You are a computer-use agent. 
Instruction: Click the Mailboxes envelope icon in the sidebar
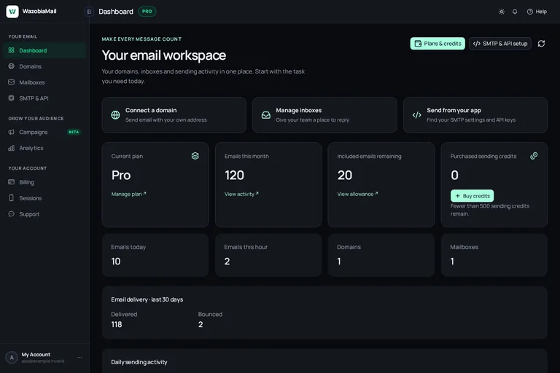(12, 82)
